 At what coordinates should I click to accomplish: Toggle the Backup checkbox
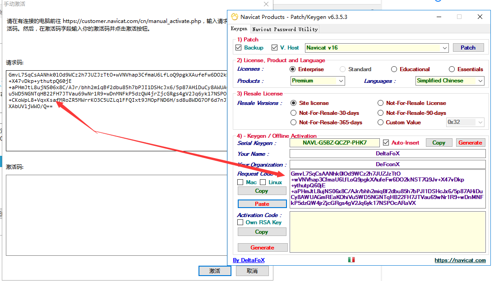[239, 48]
